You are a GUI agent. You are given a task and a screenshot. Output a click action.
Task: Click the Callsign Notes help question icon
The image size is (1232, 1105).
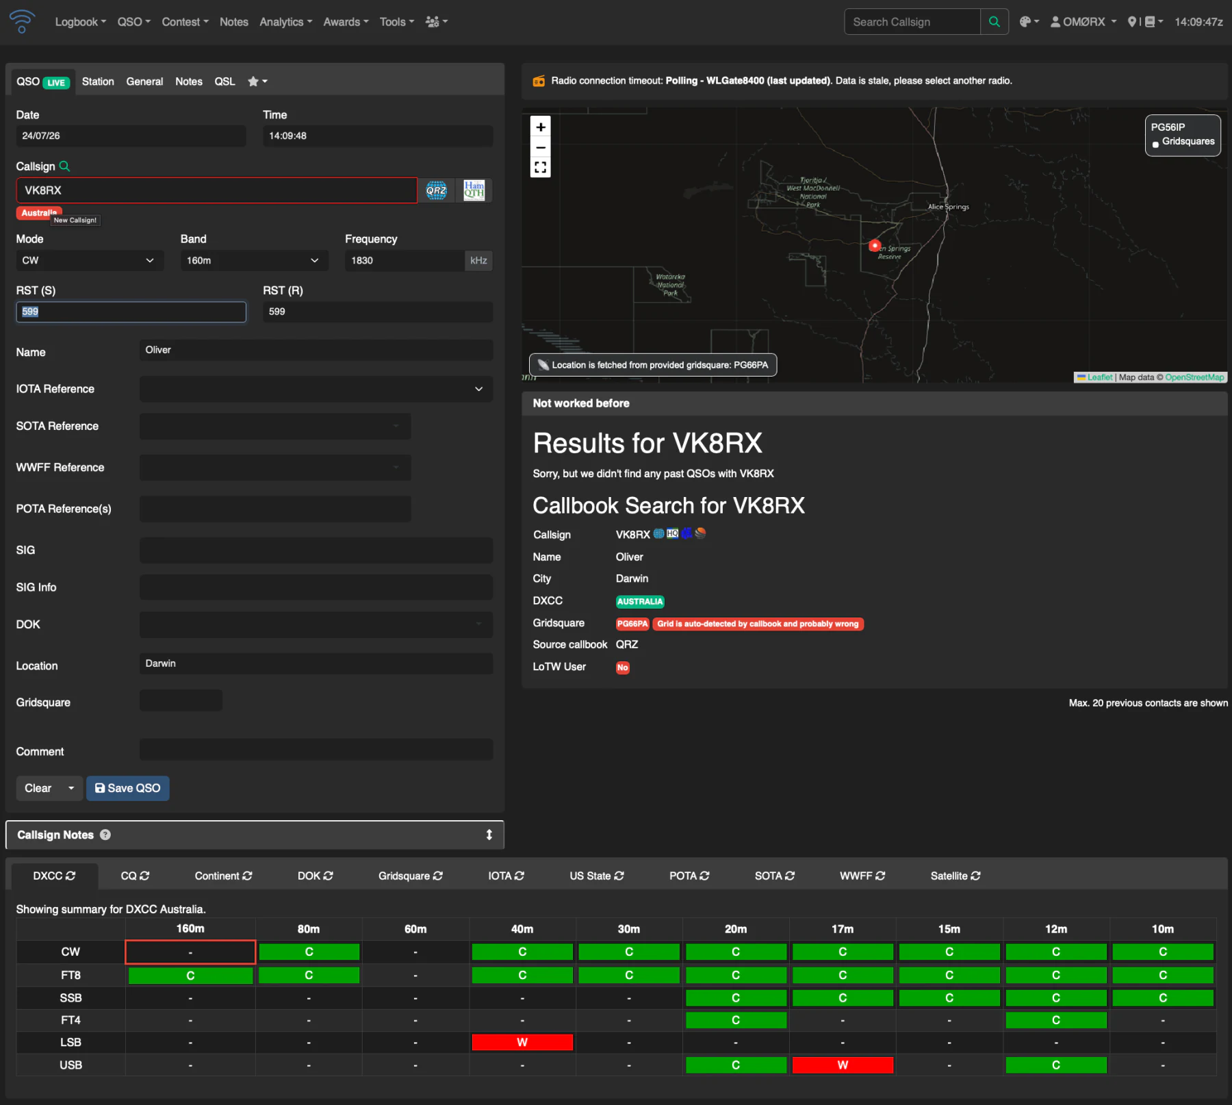click(x=105, y=835)
